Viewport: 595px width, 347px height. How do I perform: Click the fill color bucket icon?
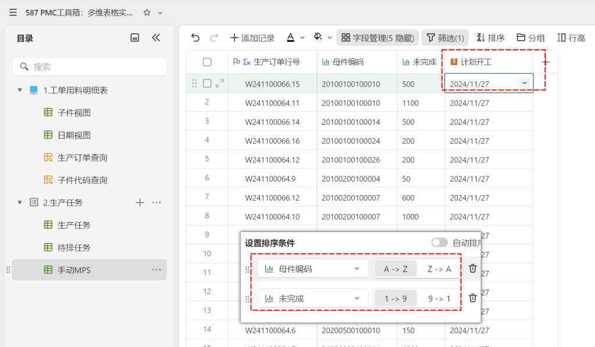coord(318,37)
